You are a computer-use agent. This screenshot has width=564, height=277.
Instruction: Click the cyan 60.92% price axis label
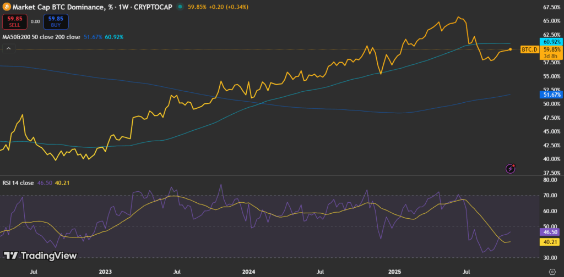(x=551, y=42)
